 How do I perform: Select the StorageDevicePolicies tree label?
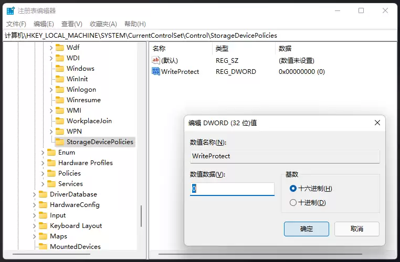click(100, 142)
